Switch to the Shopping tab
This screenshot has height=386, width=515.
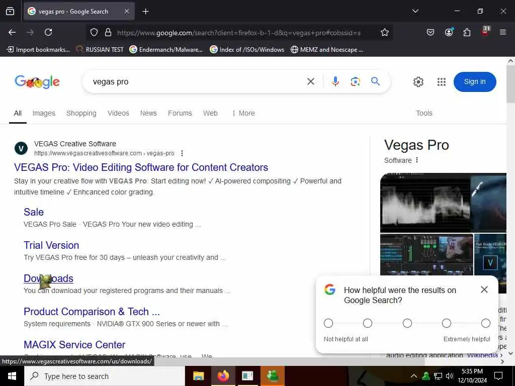tap(81, 113)
